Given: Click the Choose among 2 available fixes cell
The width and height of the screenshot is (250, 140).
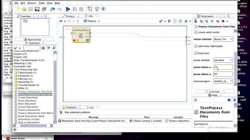Looking at the screenshot, I should (147, 121).
